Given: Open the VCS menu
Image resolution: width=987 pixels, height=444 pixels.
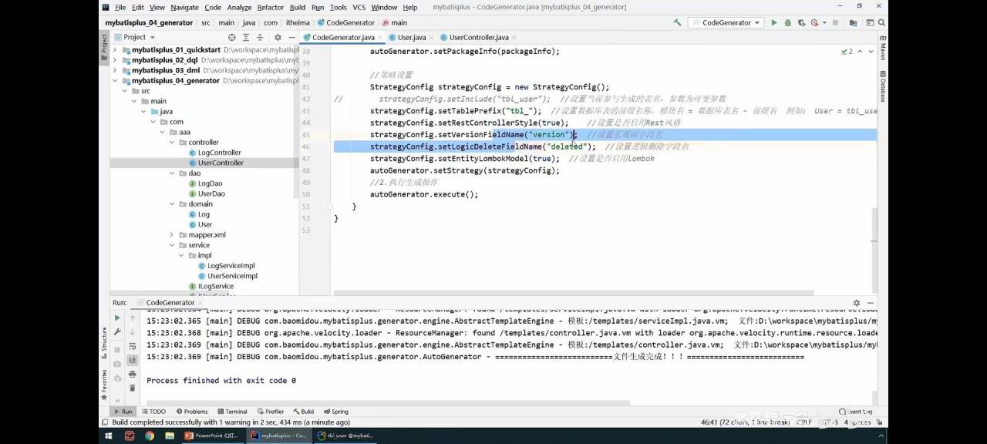Looking at the screenshot, I should tap(359, 7).
